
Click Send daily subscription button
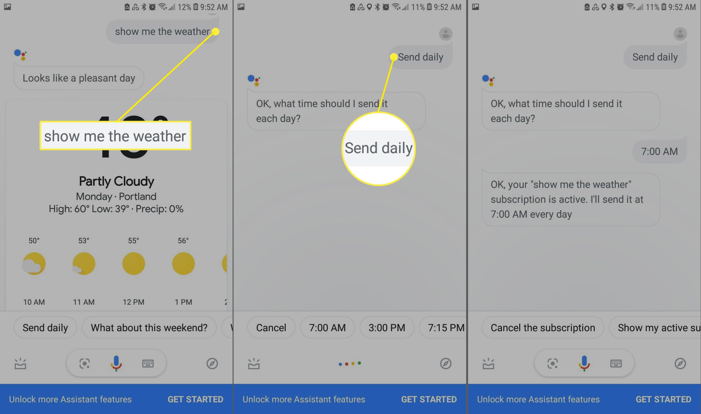pyautogui.click(x=46, y=327)
